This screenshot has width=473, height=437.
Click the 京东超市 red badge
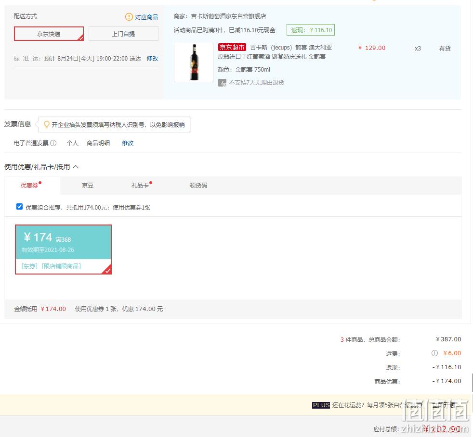[232, 47]
